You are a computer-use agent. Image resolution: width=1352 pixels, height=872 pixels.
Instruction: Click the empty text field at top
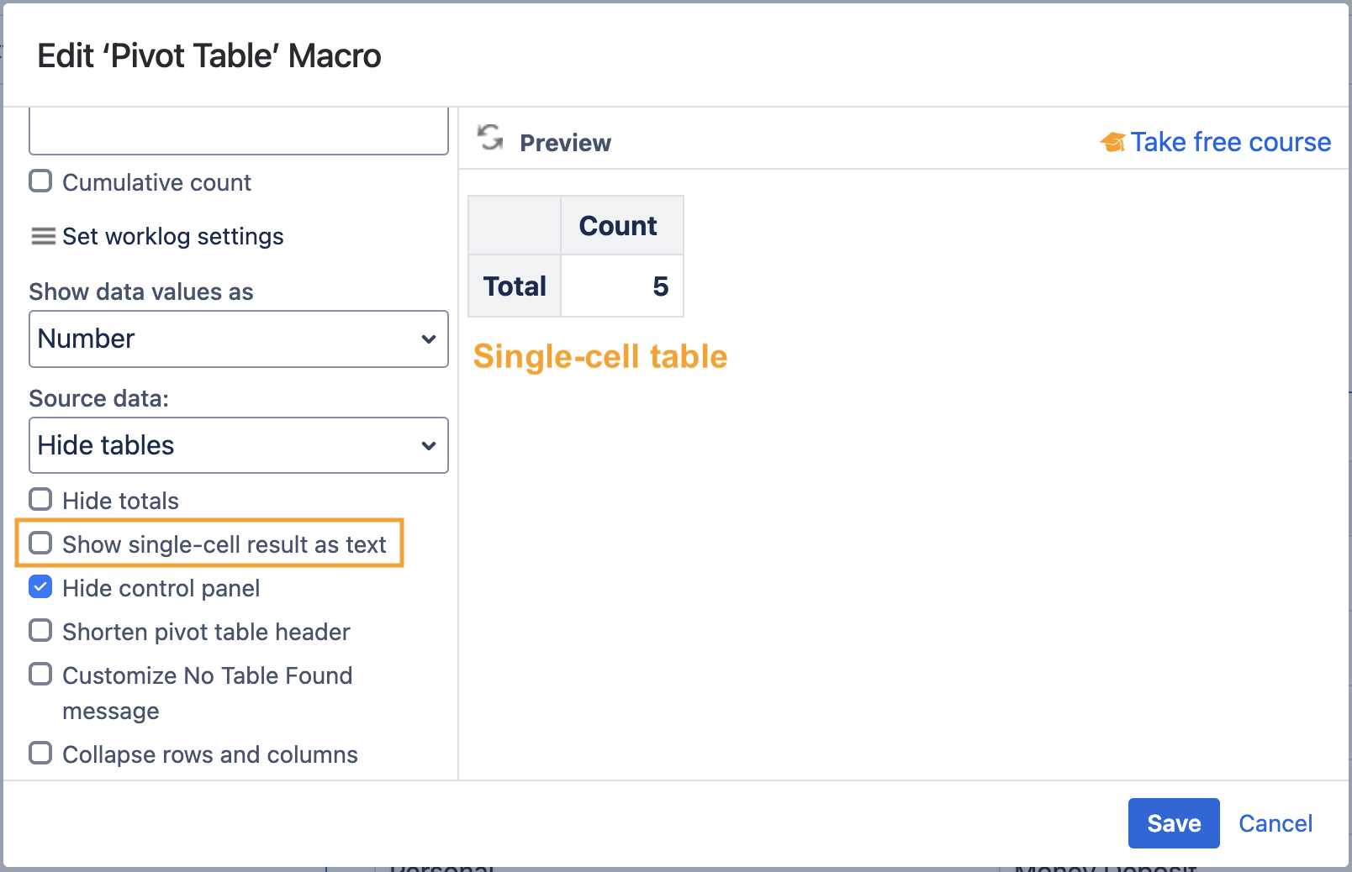[238, 133]
